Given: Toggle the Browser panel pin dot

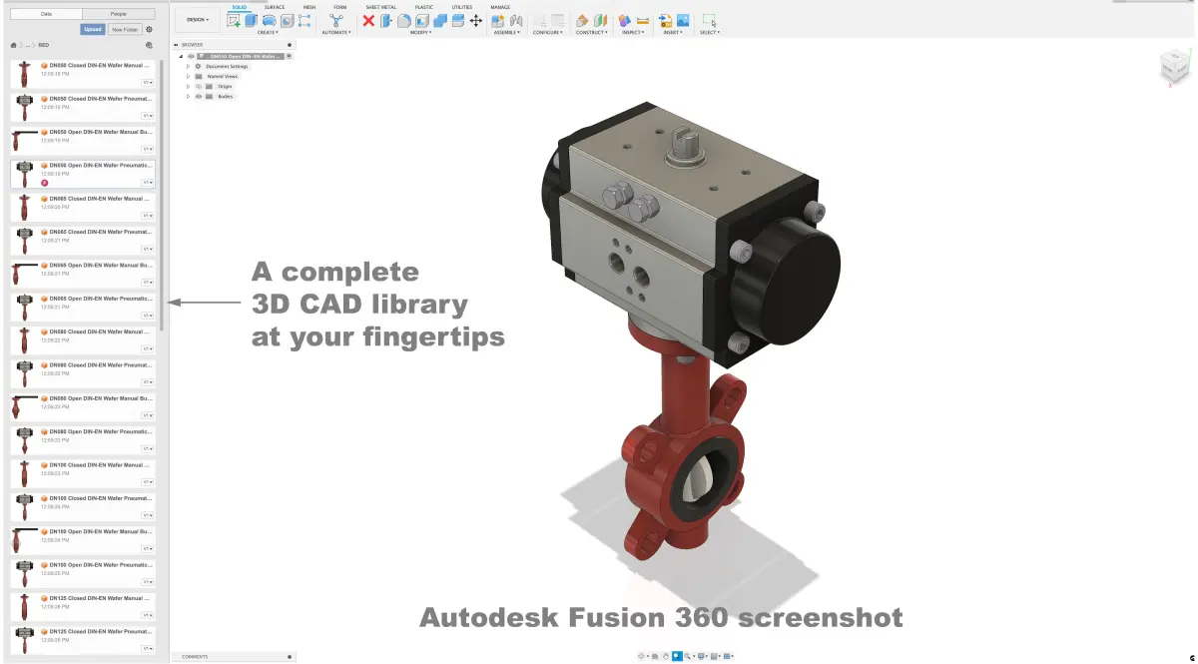Looking at the screenshot, I should [x=290, y=45].
